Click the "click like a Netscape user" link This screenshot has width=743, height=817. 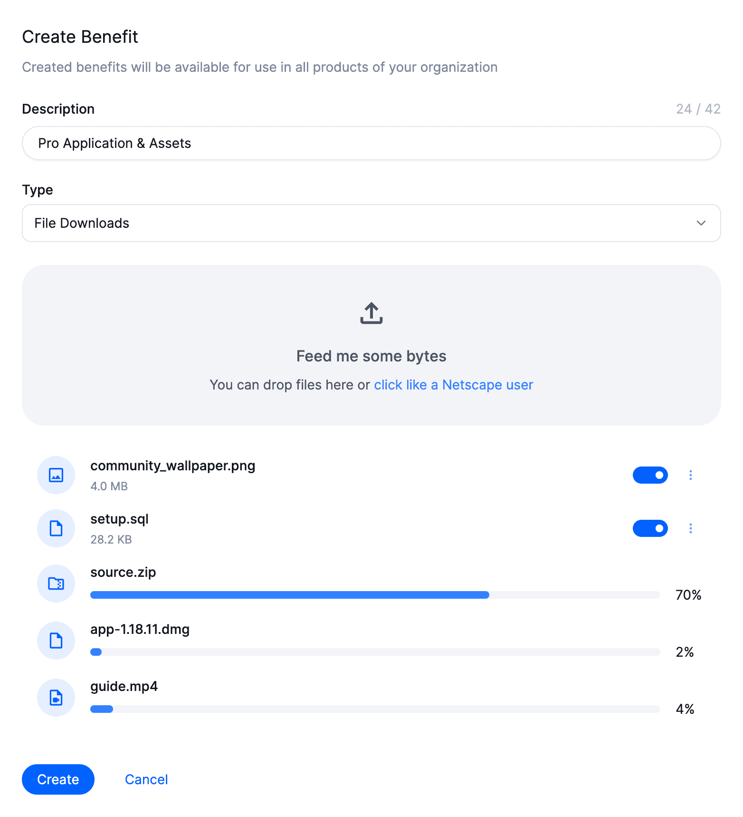click(453, 385)
